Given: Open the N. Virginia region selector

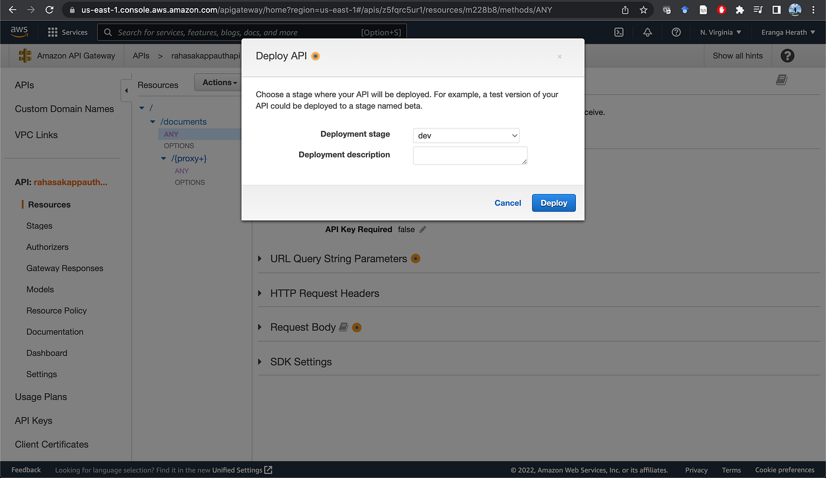Looking at the screenshot, I should (720, 32).
